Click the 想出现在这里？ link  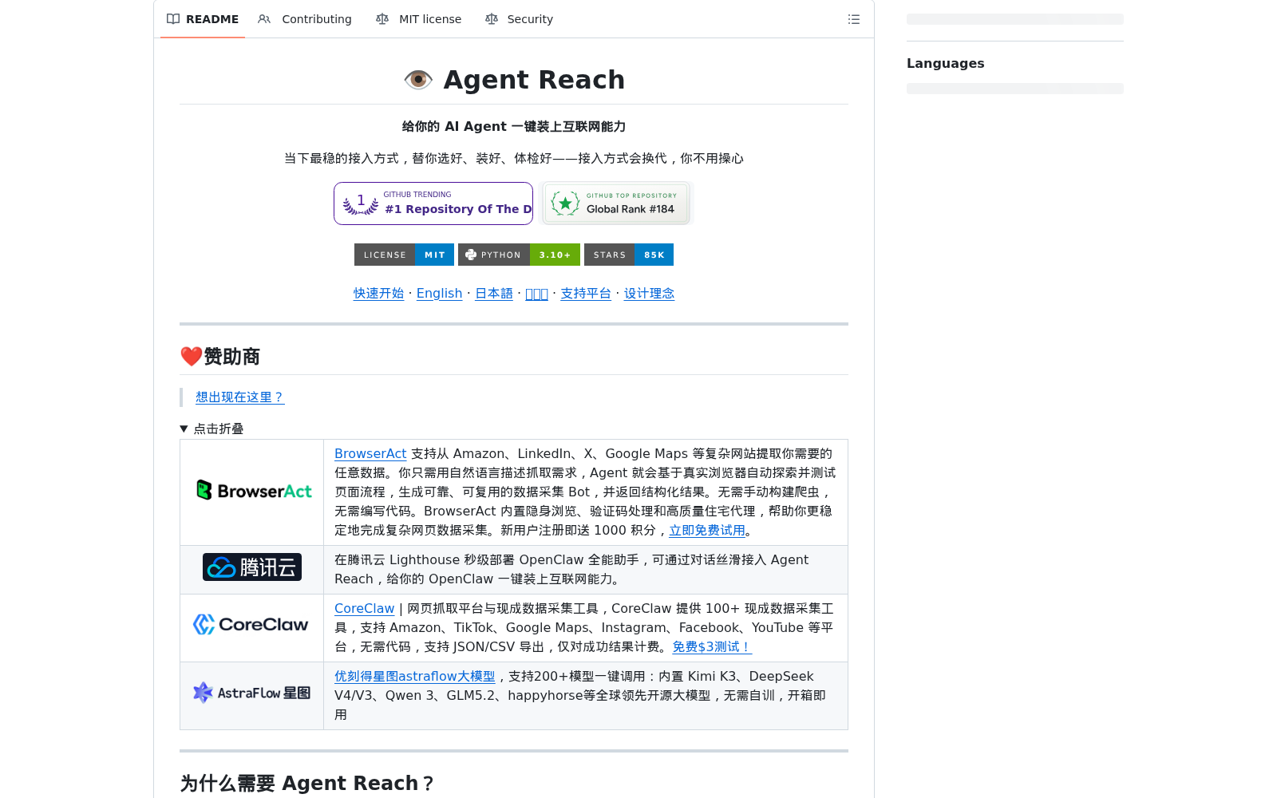(x=239, y=397)
